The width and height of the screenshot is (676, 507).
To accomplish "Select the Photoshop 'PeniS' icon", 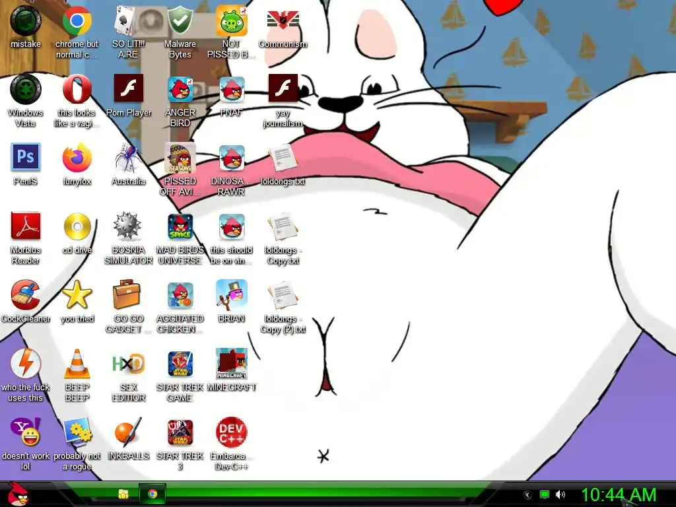I will click(26, 157).
